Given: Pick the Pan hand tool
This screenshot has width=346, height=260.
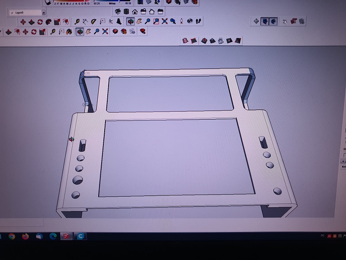Looking at the screenshot, I should pyautogui.click(x=139, y=21).
